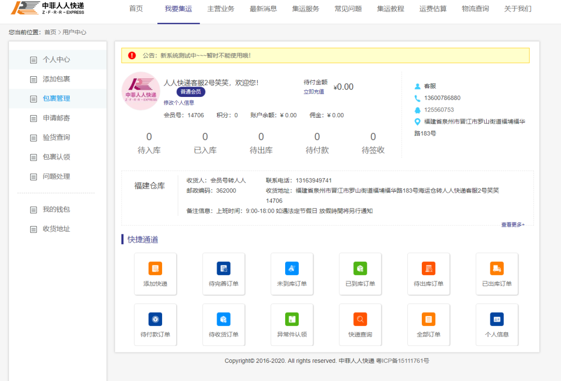Viewport: 561px width, 381px height.
Task: Click the red announcement alert icon
Action: tap(132, 55)
